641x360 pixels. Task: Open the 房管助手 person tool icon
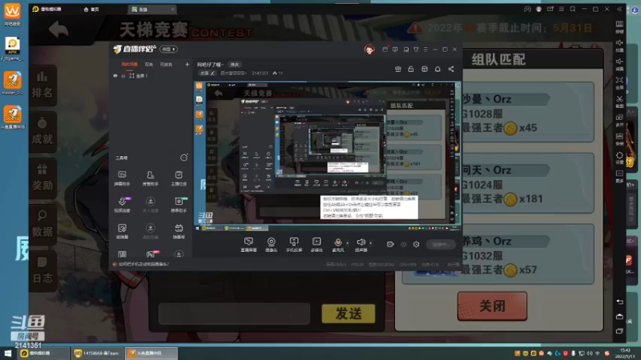click(x=150, y=178)
